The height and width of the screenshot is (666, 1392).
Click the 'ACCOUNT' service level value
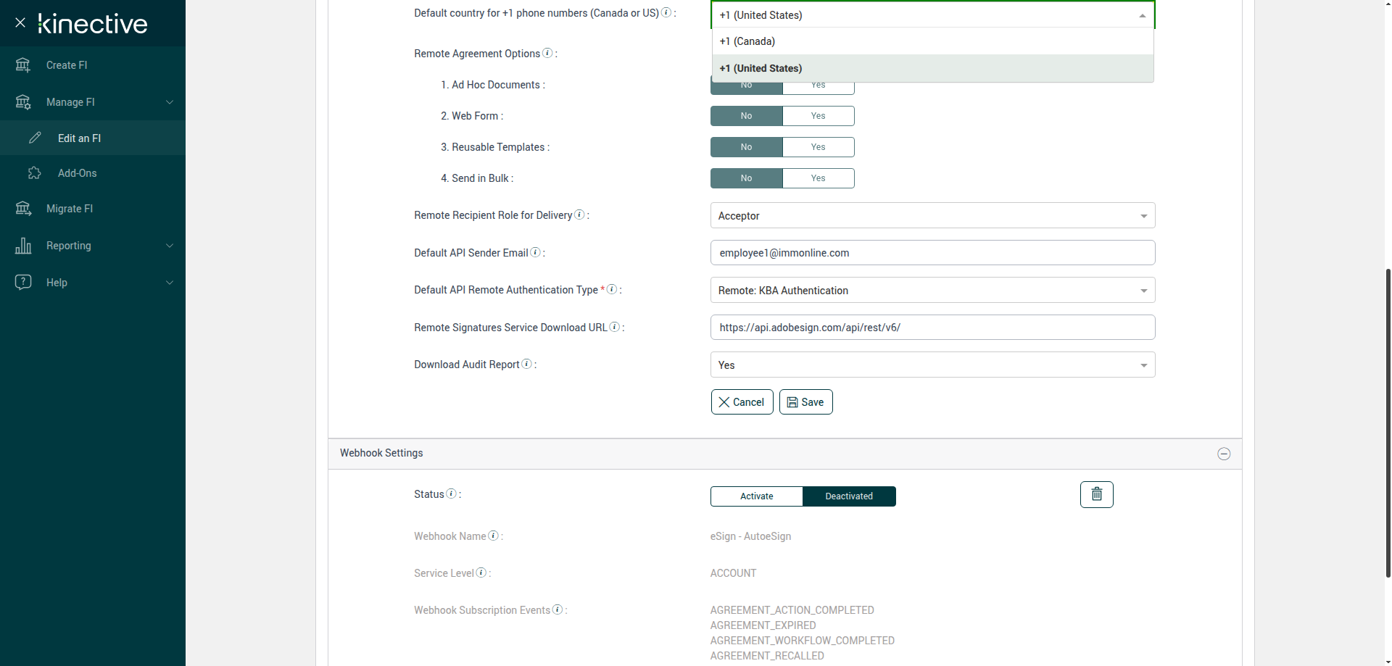(x=733, y=573)
